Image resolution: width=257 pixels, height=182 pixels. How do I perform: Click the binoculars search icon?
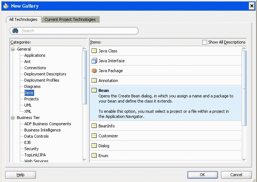point(15,31)
